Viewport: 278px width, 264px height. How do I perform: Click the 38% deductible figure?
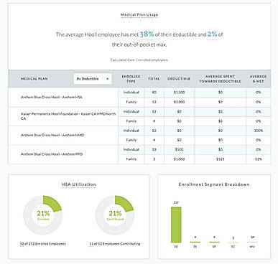pos(147,34)
